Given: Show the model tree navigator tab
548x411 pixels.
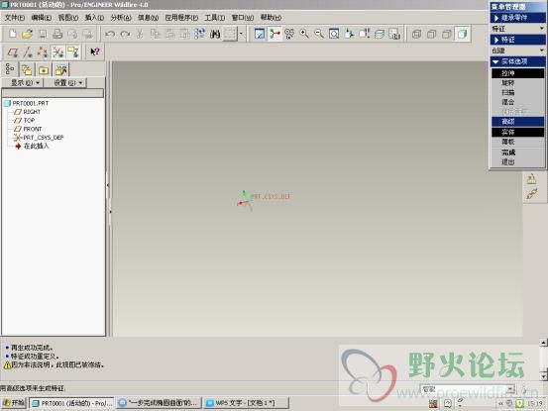Looking at the screenshot, I should [x=10, y=69].
